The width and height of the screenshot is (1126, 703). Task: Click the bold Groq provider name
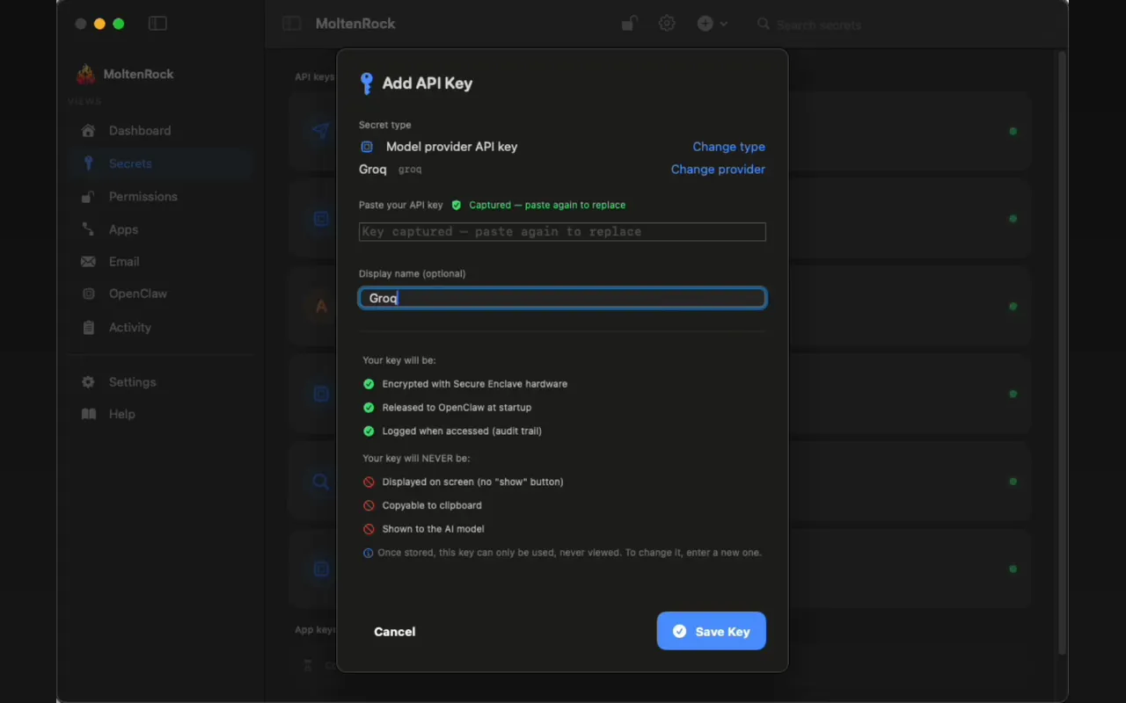tap(373, 170)
